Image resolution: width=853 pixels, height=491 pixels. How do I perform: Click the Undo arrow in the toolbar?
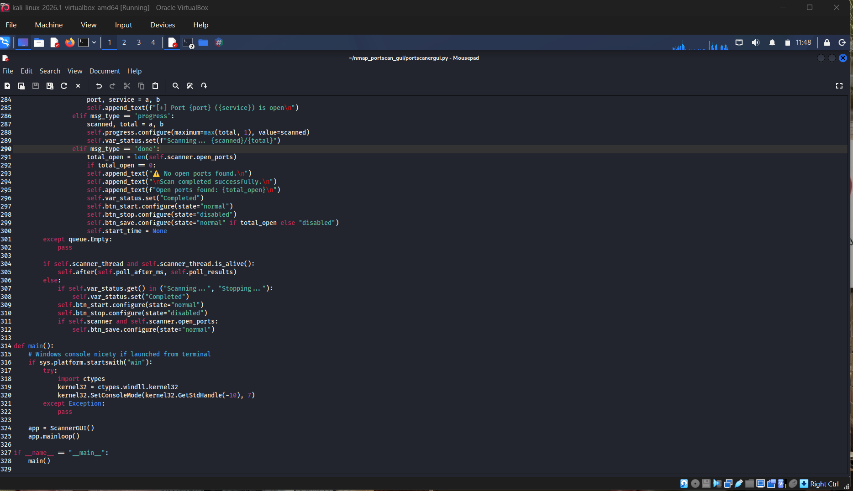(x=99, y=86)
